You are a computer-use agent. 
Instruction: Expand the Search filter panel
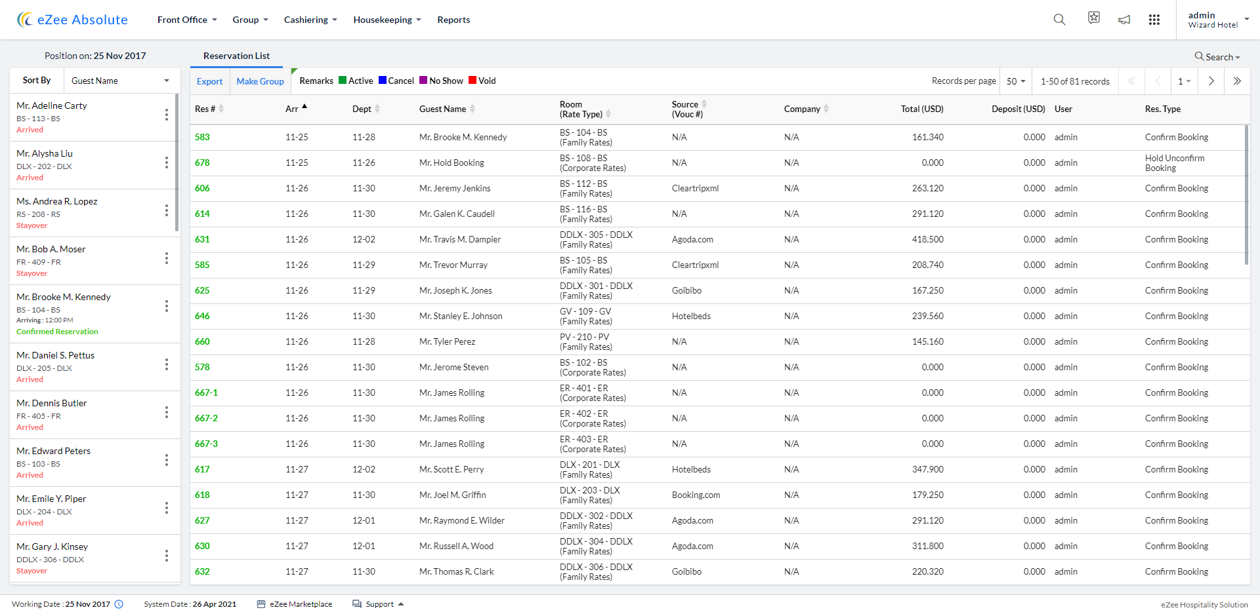point(1217,57)
